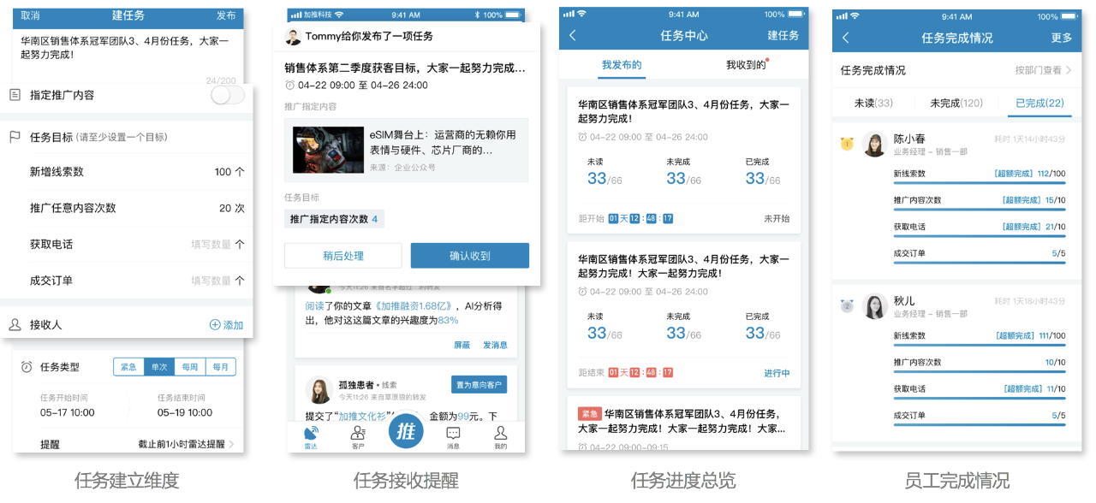Click the wifi icon in 任务中心 status bar

(581, 15)
